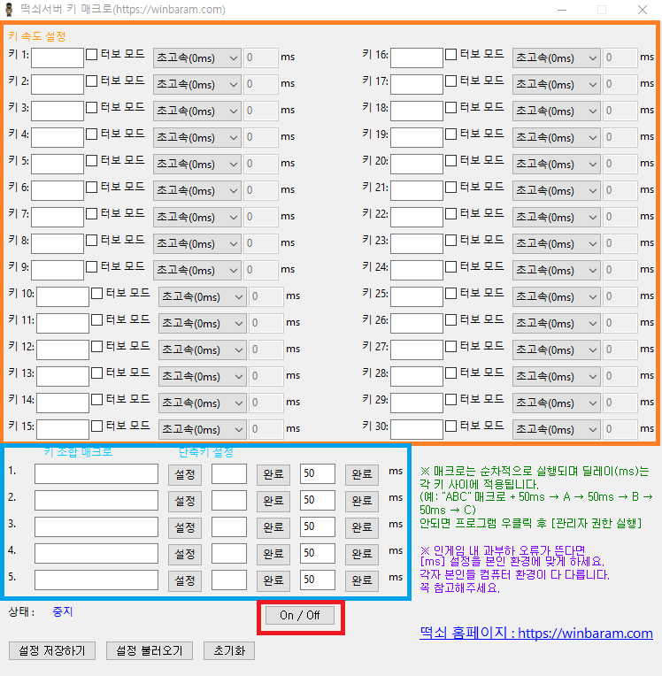
Task: Expand speed dropdown for key 21
Action: coord(557,190)
